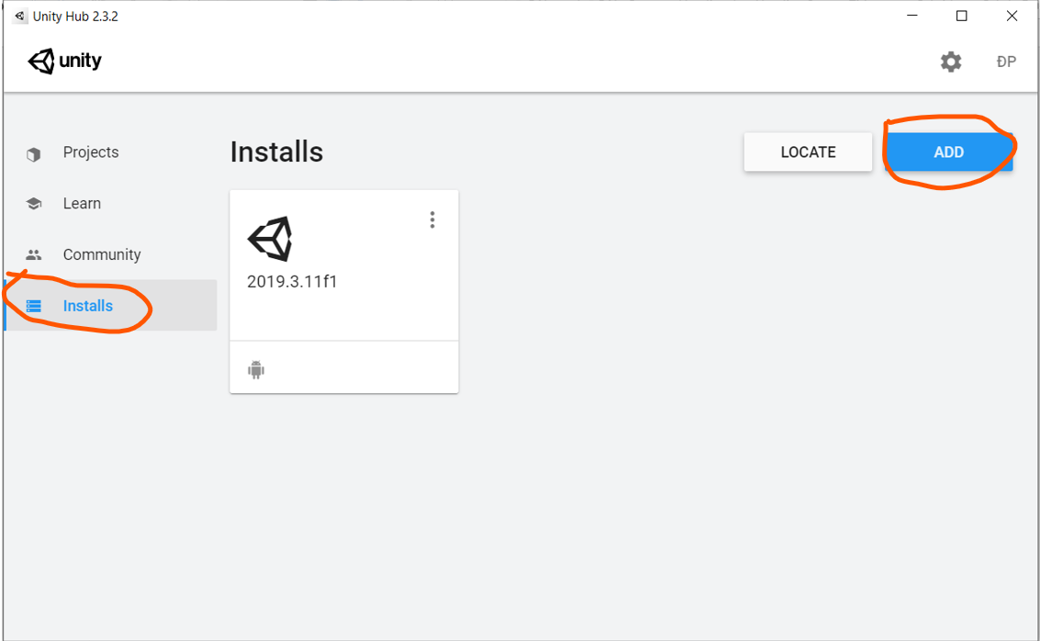Click the Projects cube icon in sidebar
1040x641 pixels.
click(34, 153)
